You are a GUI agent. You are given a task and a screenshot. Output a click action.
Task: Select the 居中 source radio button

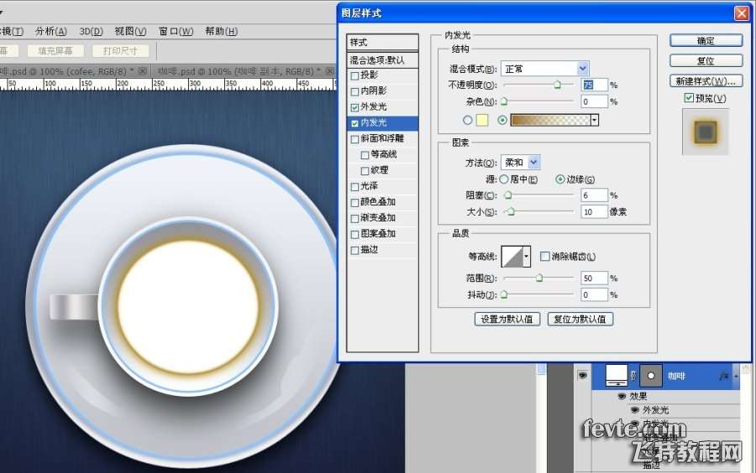504,179
